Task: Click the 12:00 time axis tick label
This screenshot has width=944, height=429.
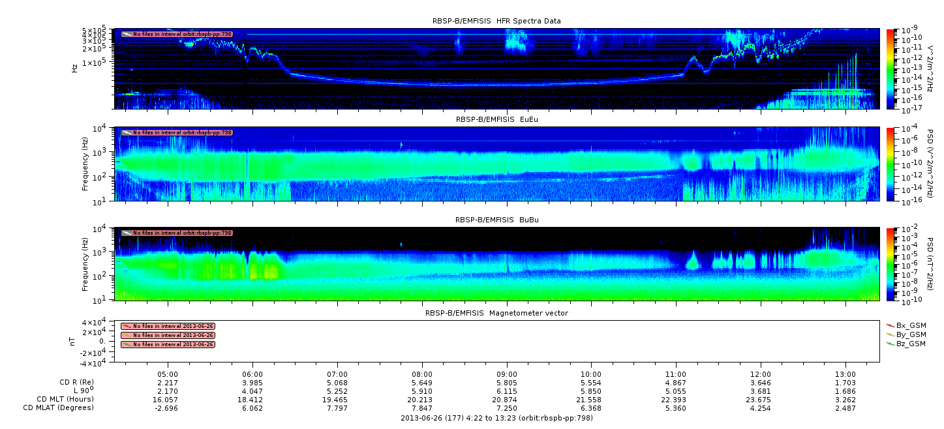Action: (x=761, y=375)
